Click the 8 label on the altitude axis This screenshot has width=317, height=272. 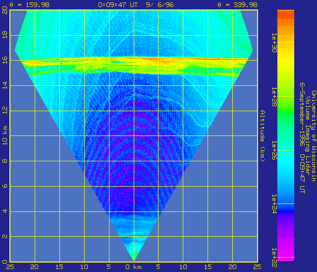(x=5, y=161)
